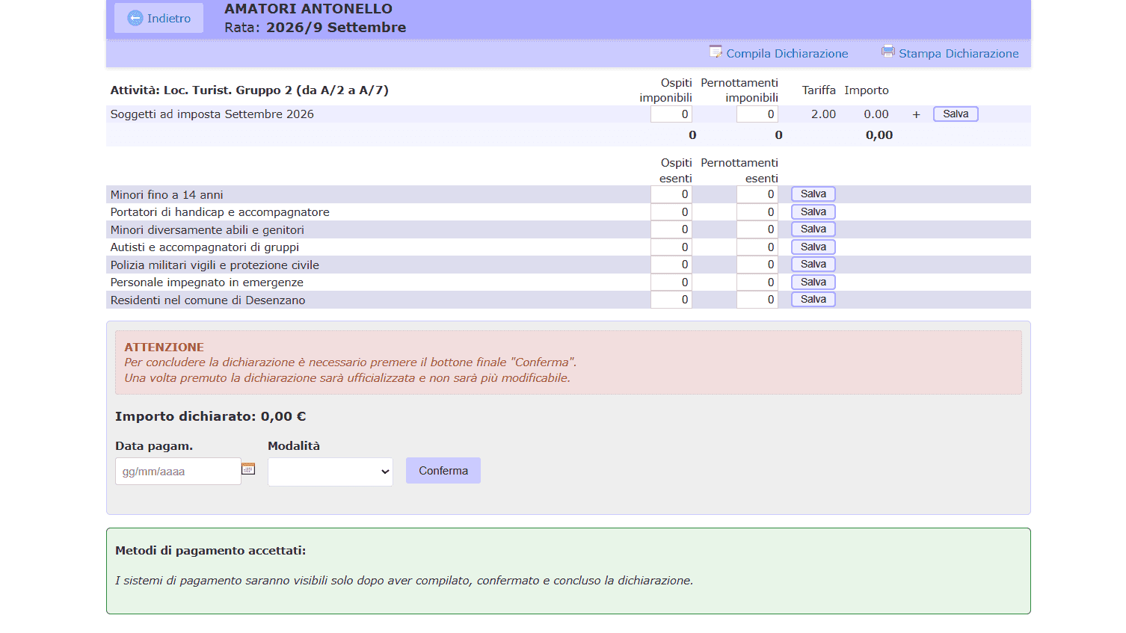The height and width of the screenshot is (633, 1126).
Task: Click the AMATORI ANTONELLO name heading
Action: pyautogui.click(x=308, y=9)
